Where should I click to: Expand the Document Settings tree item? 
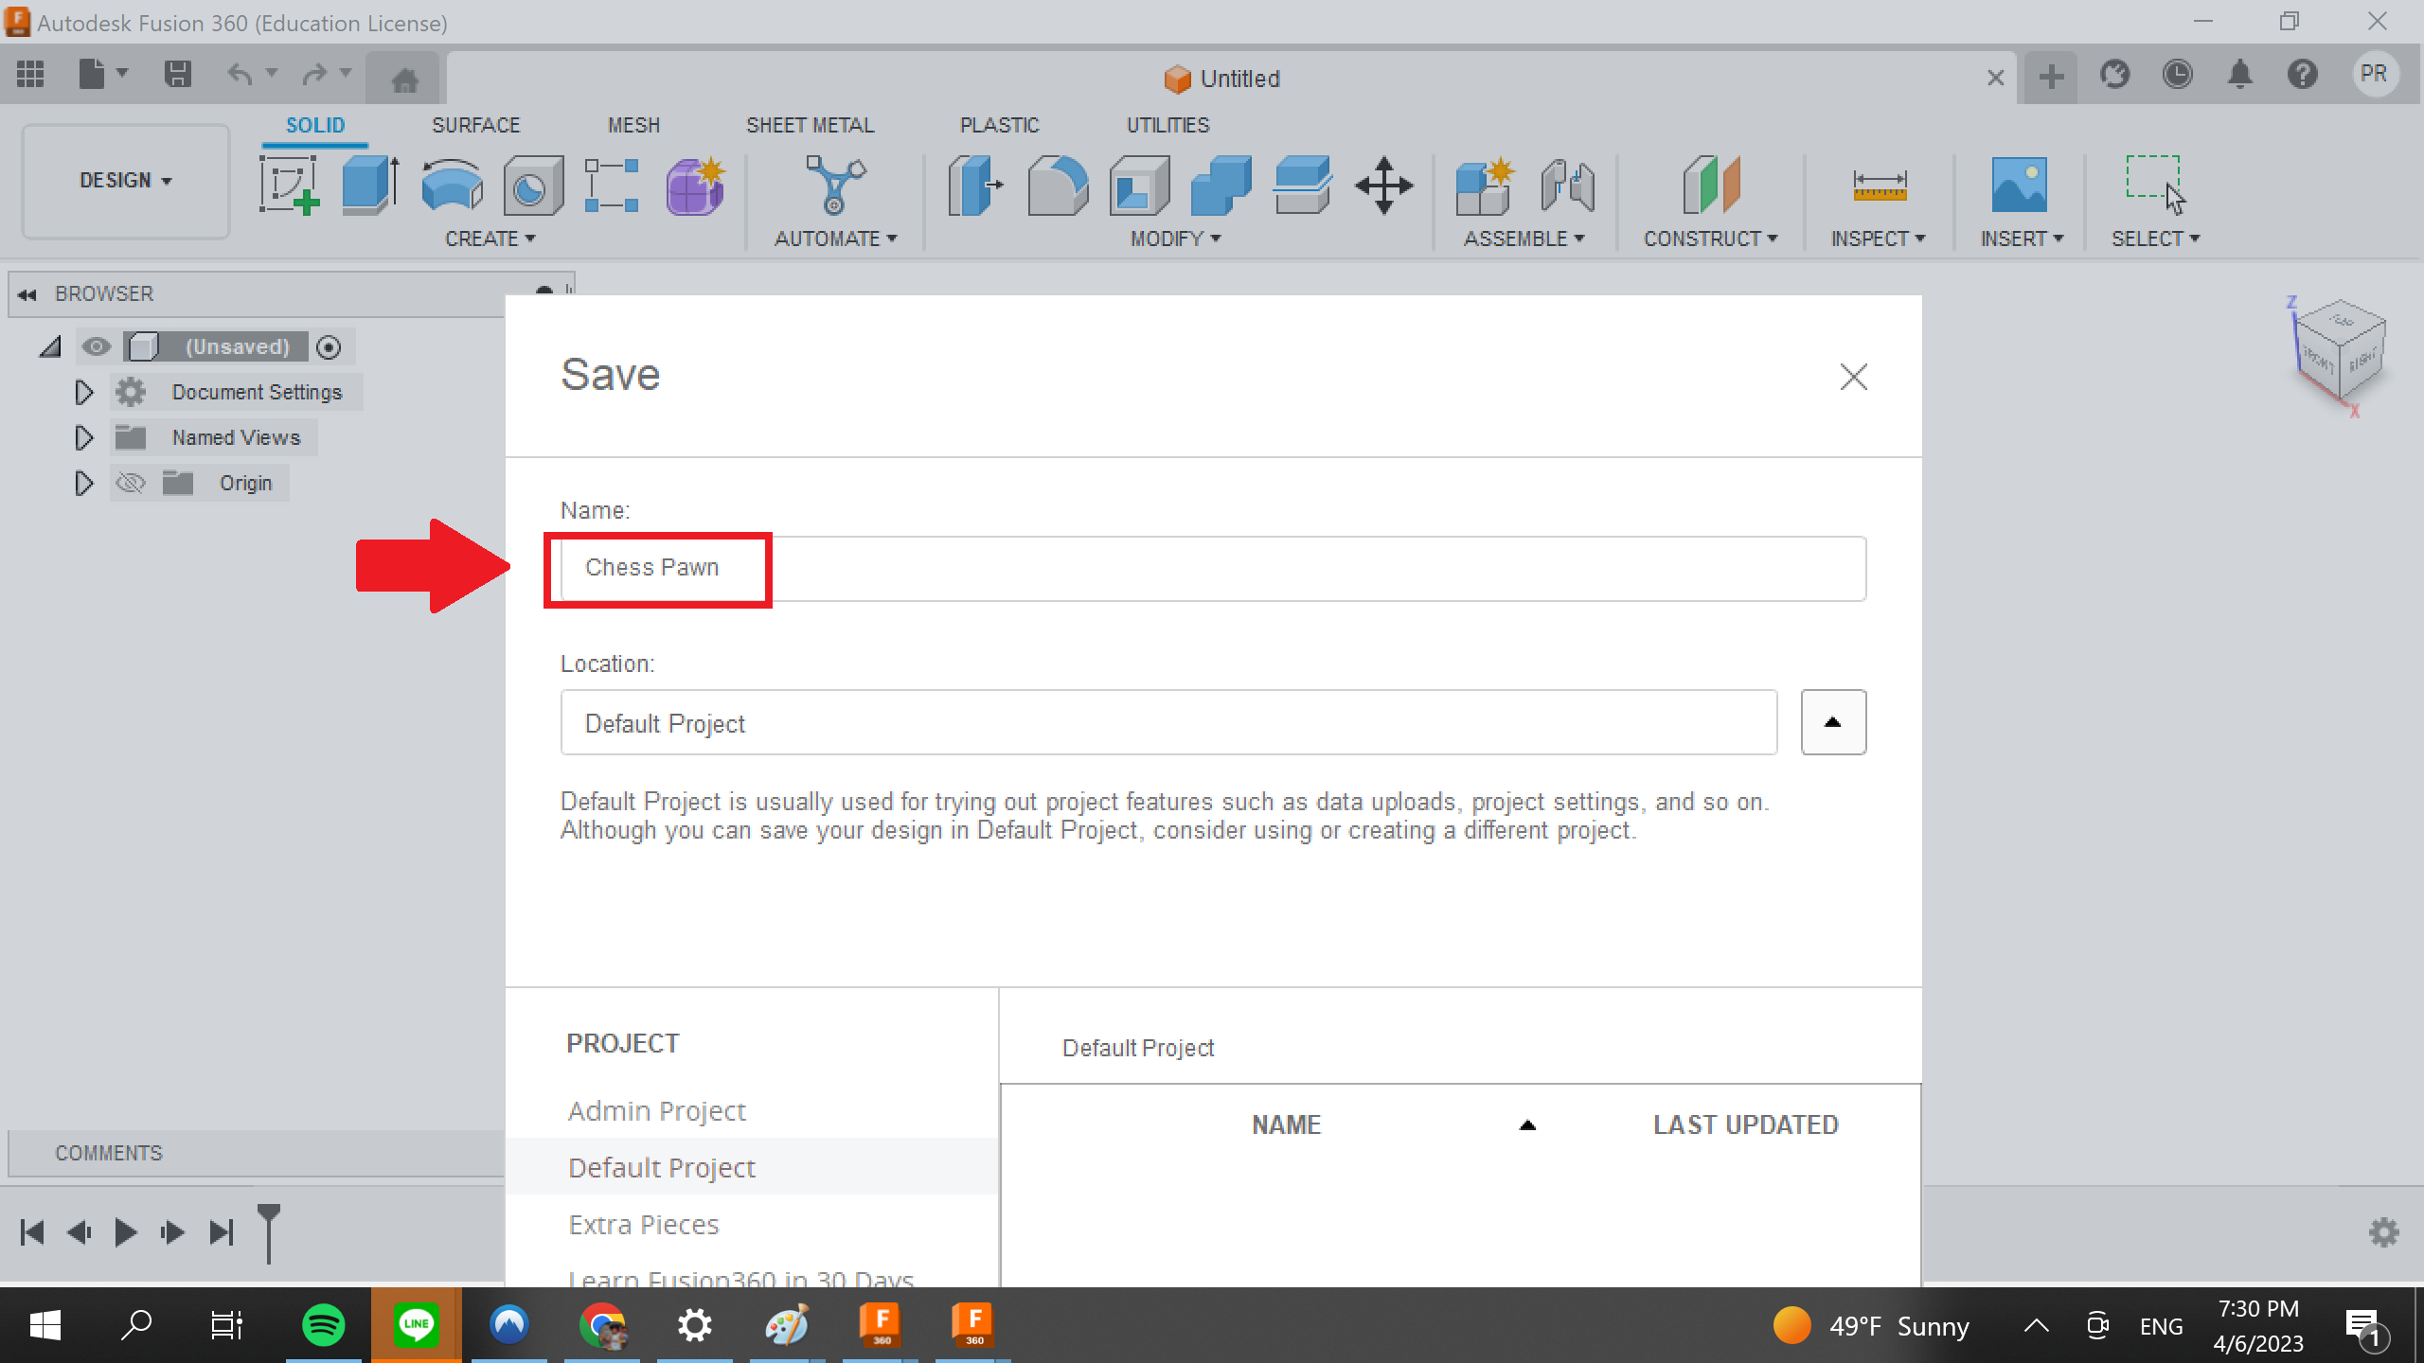click(x=82, y=392)
